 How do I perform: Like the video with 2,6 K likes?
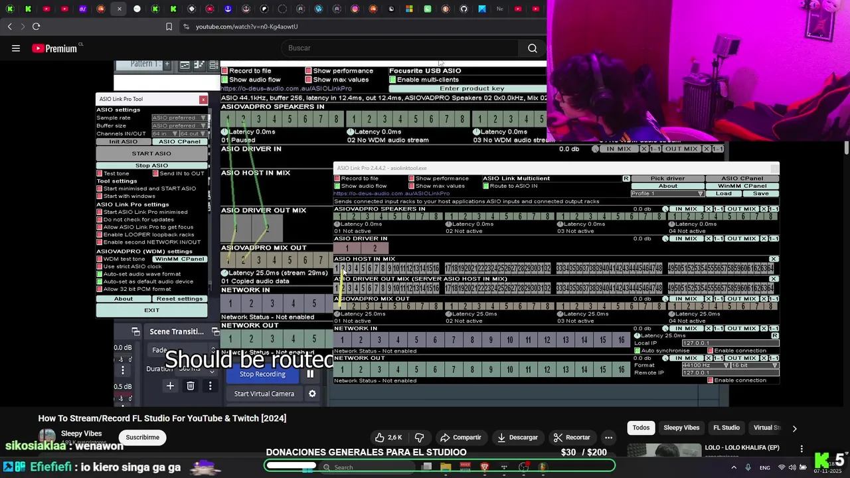coord(388,438)
